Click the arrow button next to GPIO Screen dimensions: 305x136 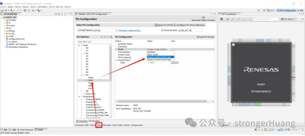click(x=174, y=63)
